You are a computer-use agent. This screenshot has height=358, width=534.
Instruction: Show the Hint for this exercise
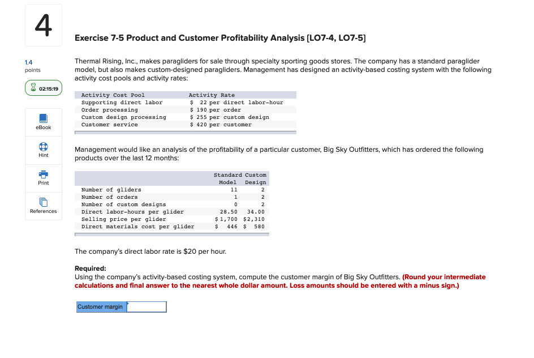pyautogui.click(x=43, y=150)
